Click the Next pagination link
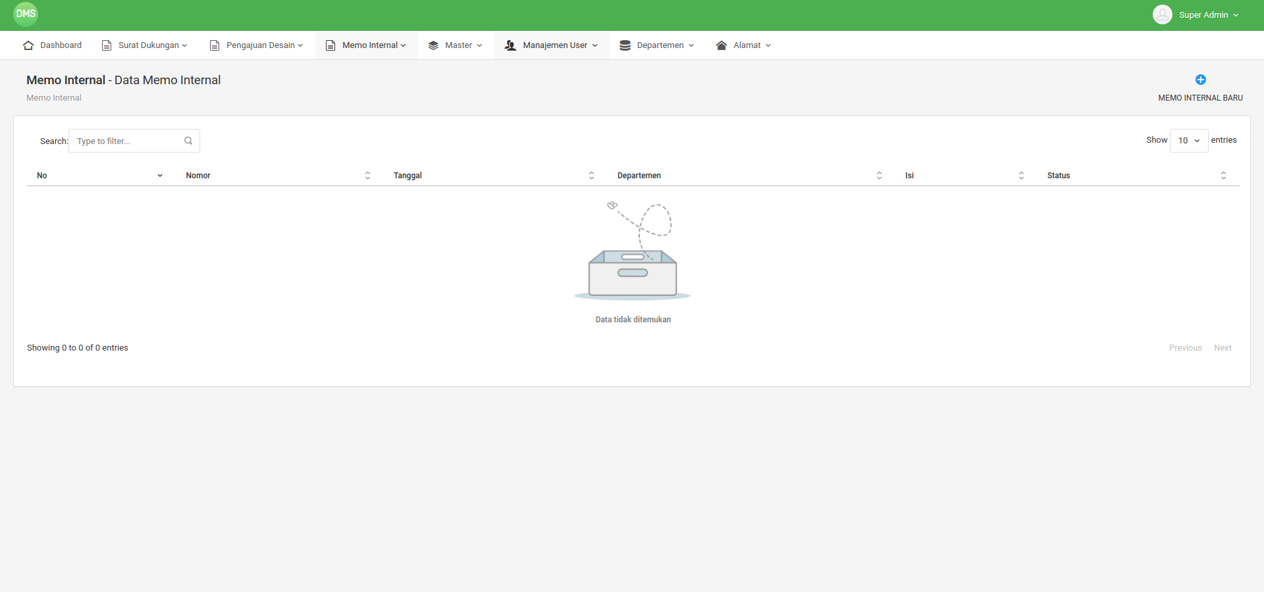Image resolution: width=1264 pixels, height=592 pixels. coord(1223,347)
